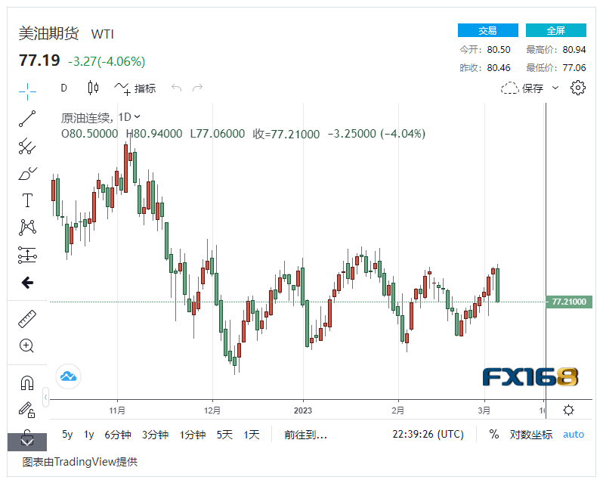The width and height of the screenshot is (603, 480).
Task: Click the -3.27(-4.06%) change value
Action: click(x=107, y=61)
